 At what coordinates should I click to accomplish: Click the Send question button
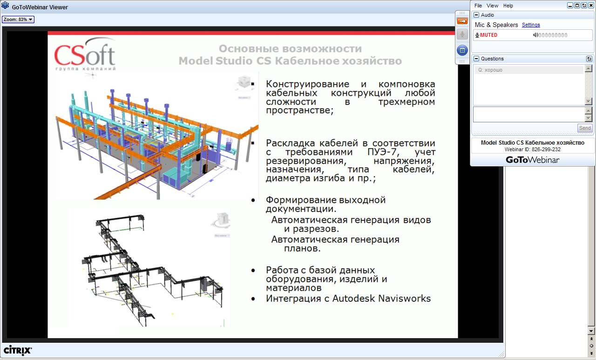pyautogui.click(x=585, y=128)
